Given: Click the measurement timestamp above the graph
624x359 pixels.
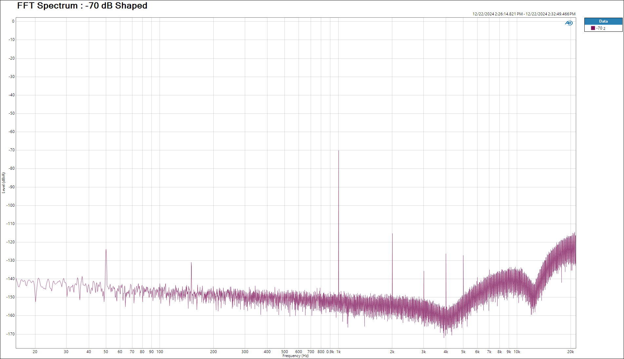Looking at the screenshot, I should coord(524,14).
